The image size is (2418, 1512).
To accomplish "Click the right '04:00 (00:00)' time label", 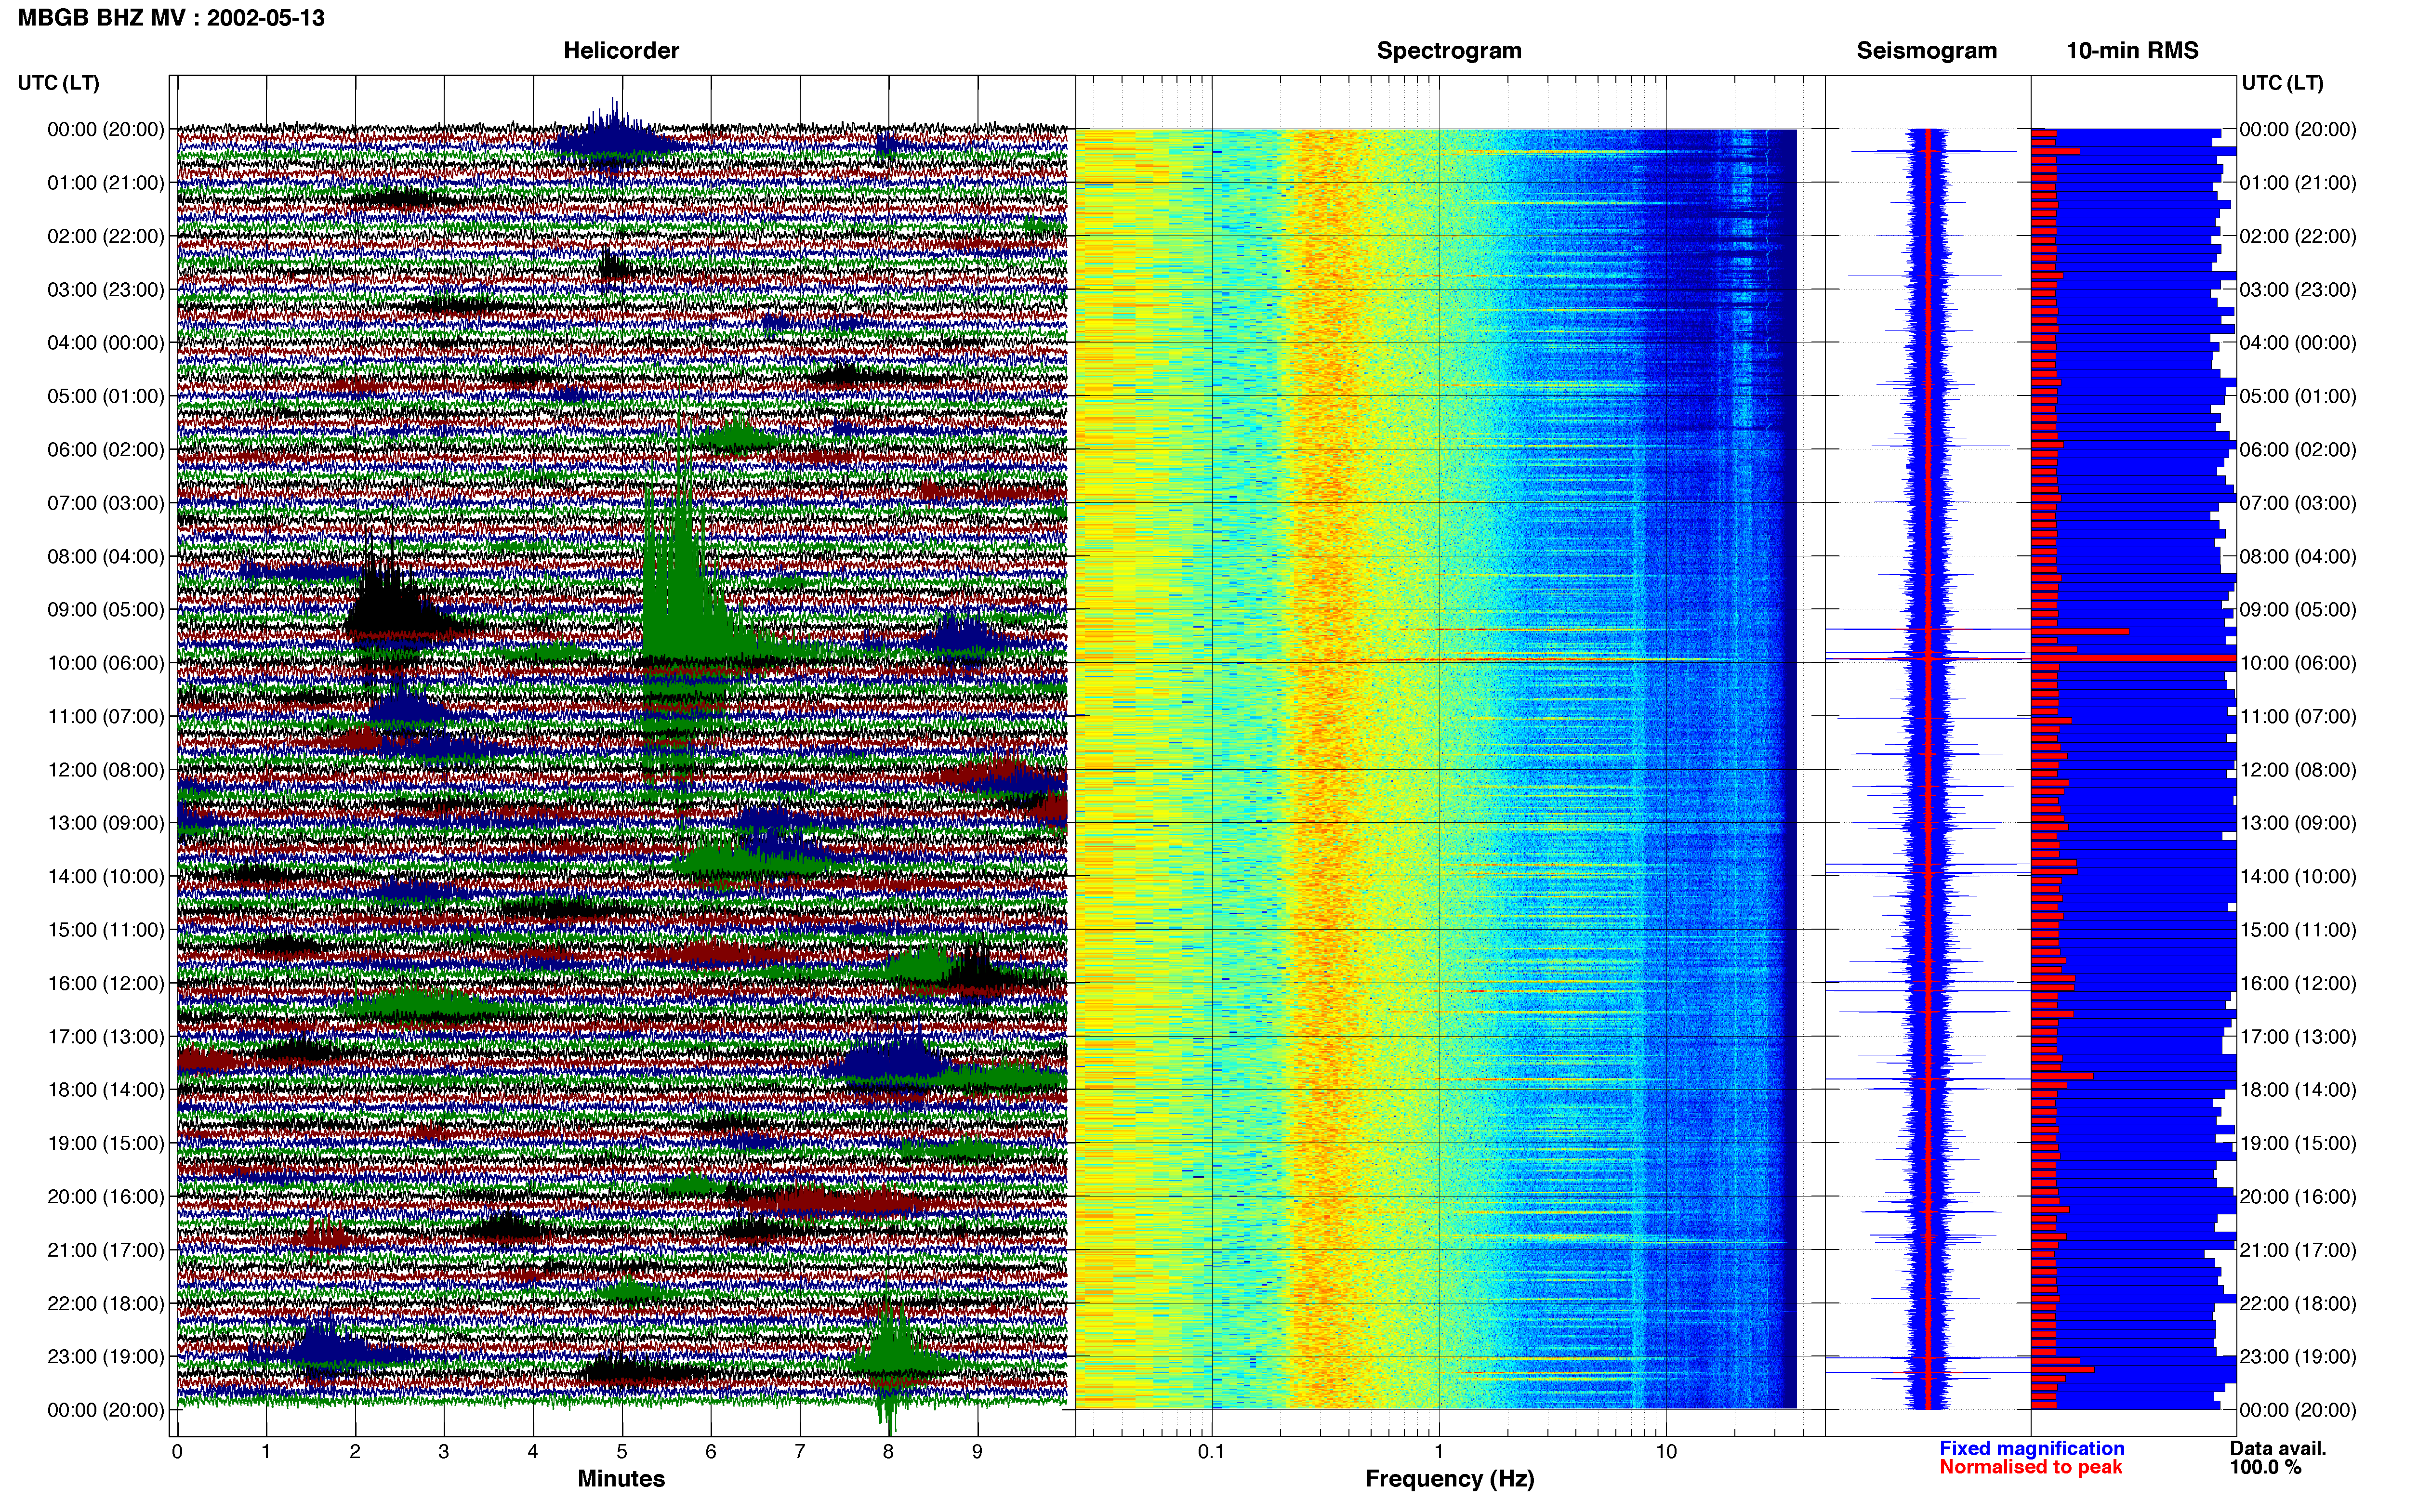I will pyautogui.click(x=2298, y=343).
